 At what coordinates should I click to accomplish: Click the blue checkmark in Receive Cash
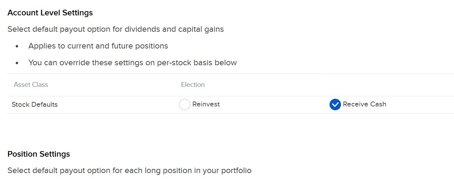coord(335,104)
